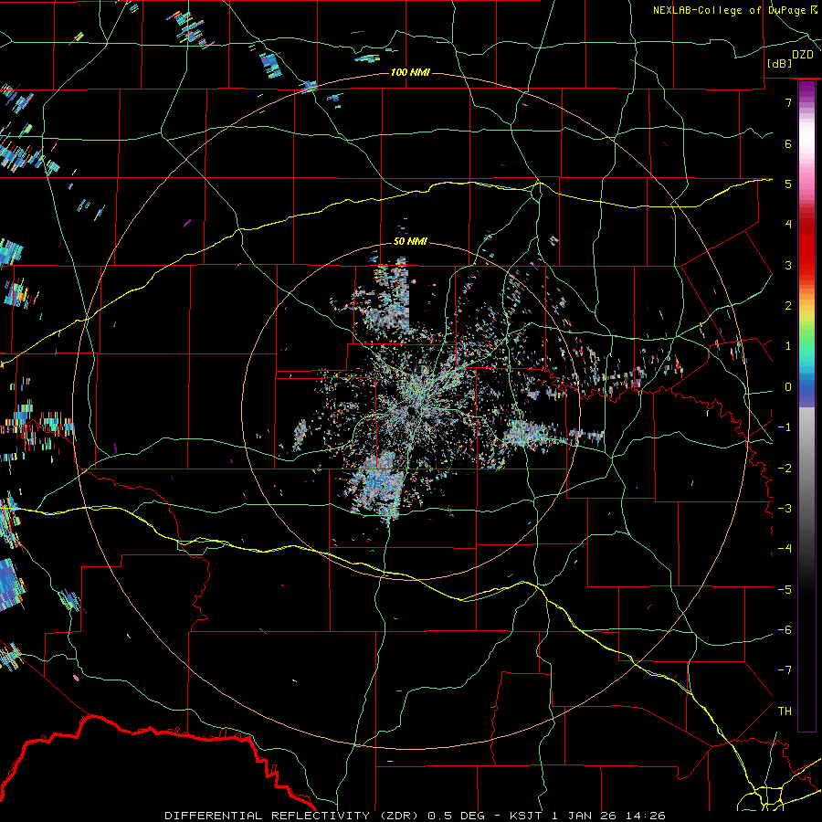Click the '-4' value on the ZDR scale
This screenshot has width=822, height=822.
(785, 549)
